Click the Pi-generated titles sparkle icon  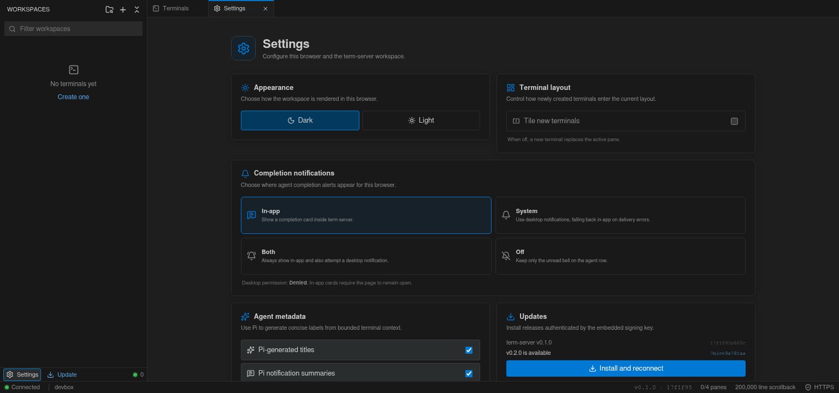point(251,350)
